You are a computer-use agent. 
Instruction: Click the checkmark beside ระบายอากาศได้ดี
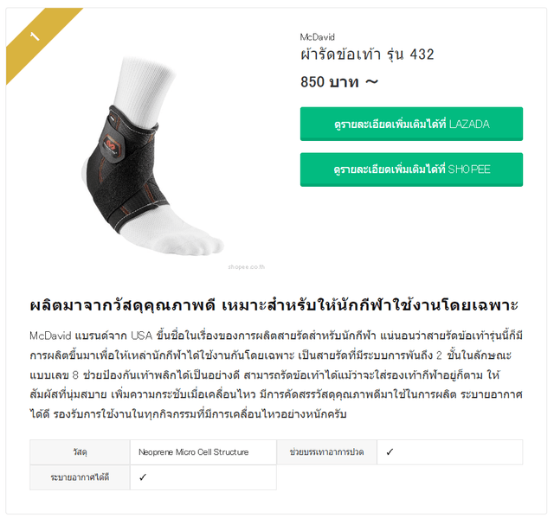point(142,477)
